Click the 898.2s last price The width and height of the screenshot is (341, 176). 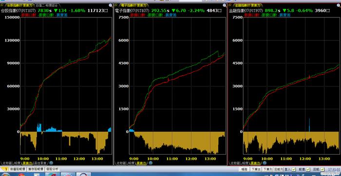(273, 10)
